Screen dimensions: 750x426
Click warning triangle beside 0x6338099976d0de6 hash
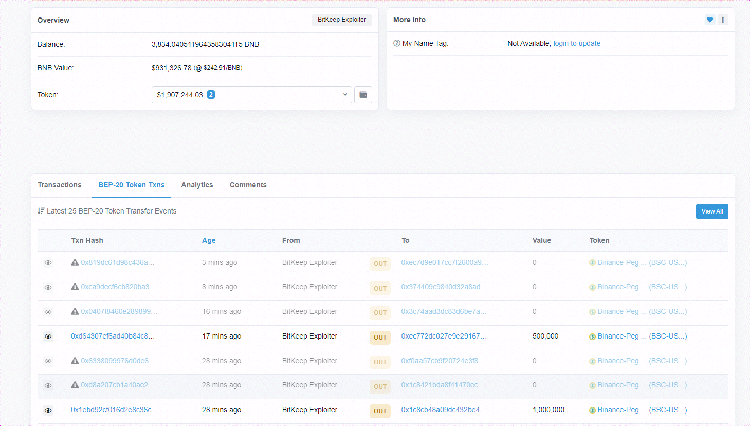point(75,361)
